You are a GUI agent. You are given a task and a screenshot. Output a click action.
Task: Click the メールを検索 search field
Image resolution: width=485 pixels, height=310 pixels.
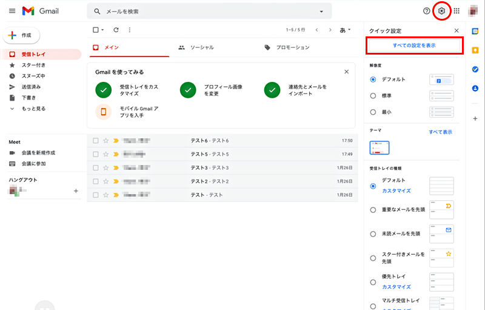click(209, 12)
